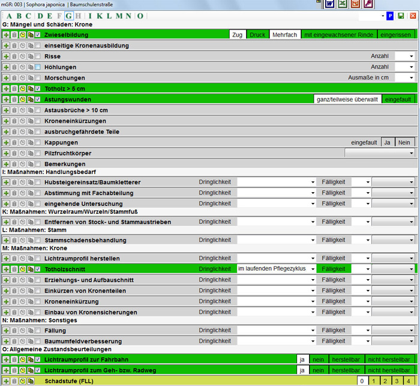Click the green plus icon for Zwieselbildung

click(x=6, y=35)
